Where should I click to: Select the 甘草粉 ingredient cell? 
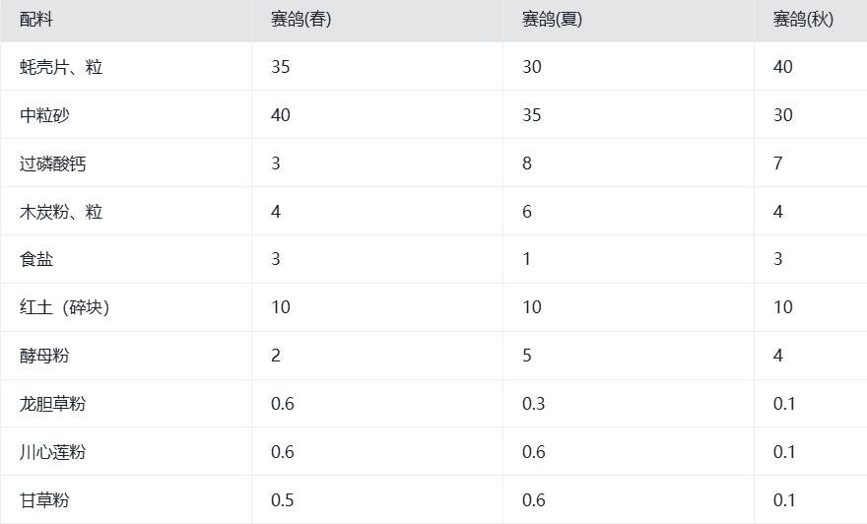point(44,500)
